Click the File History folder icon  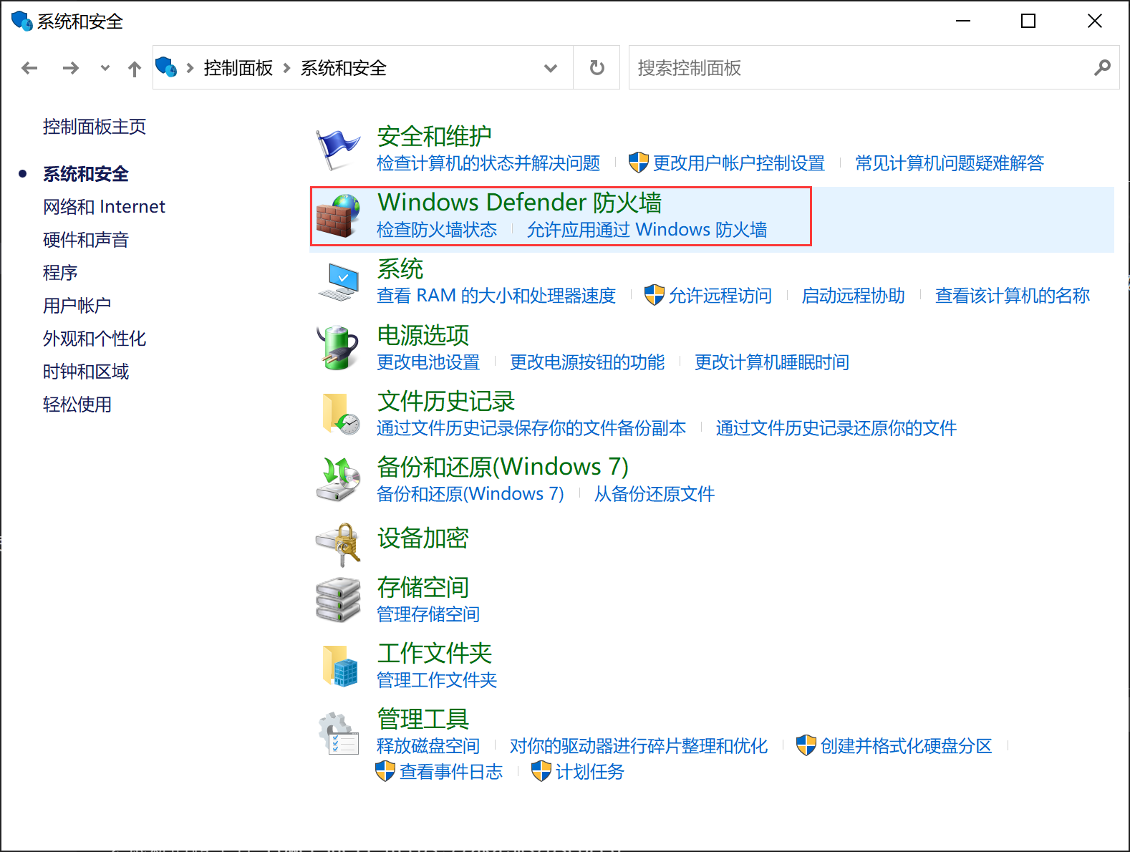(x=338, y=414)
